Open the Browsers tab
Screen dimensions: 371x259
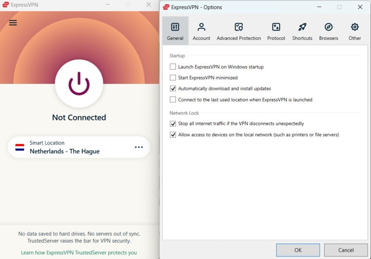tap(328, 32)
